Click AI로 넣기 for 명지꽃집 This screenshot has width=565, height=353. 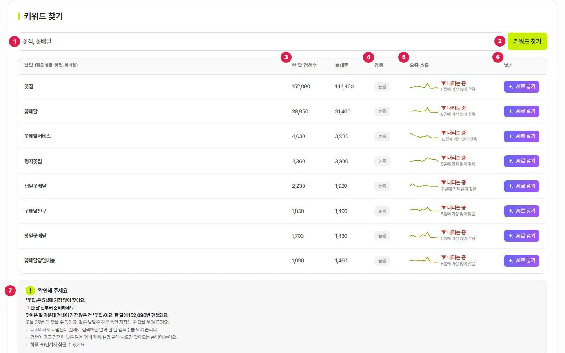[521, 161]
